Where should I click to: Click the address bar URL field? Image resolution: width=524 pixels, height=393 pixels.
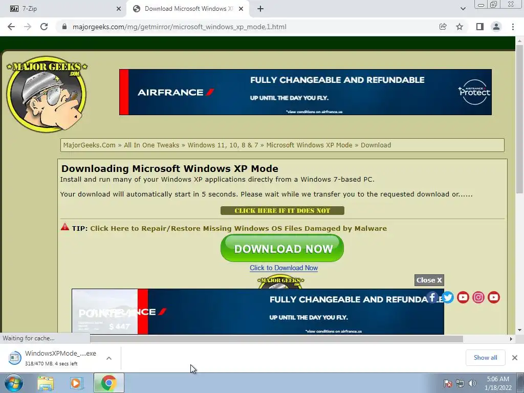[247, 27]
